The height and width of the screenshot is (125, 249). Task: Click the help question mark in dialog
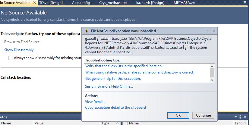point(208,31)
